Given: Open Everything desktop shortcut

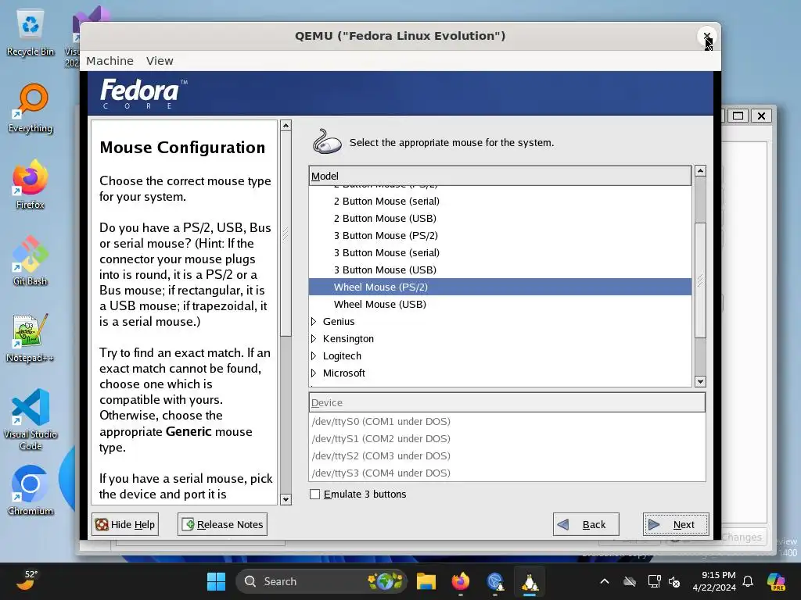Looking at the screenshot, I should 31,109.
